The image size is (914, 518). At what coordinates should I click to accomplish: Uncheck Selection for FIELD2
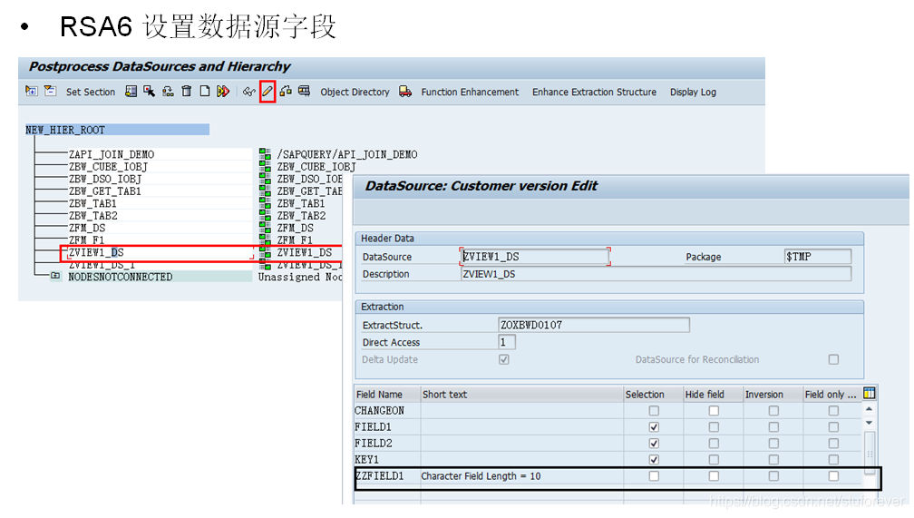(x=654, y=444)
